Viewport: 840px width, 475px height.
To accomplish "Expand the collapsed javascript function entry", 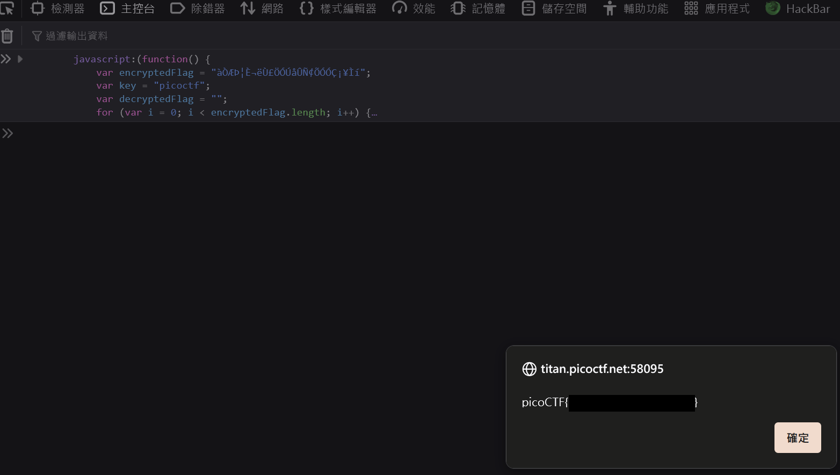I will pos(20,59).
